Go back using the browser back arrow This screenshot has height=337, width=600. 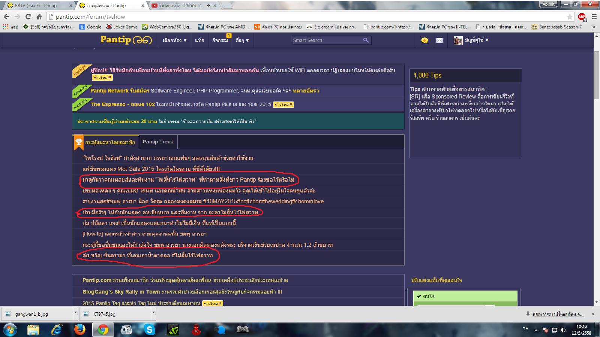[x=6, y=16]
